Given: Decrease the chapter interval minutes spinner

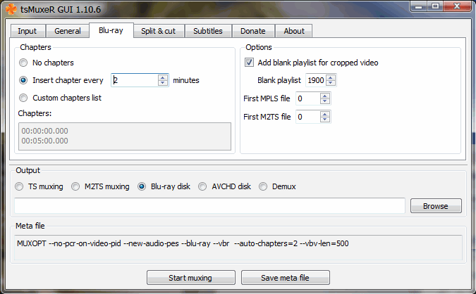Looking at the screenshot, I should [x=163, y=83].
